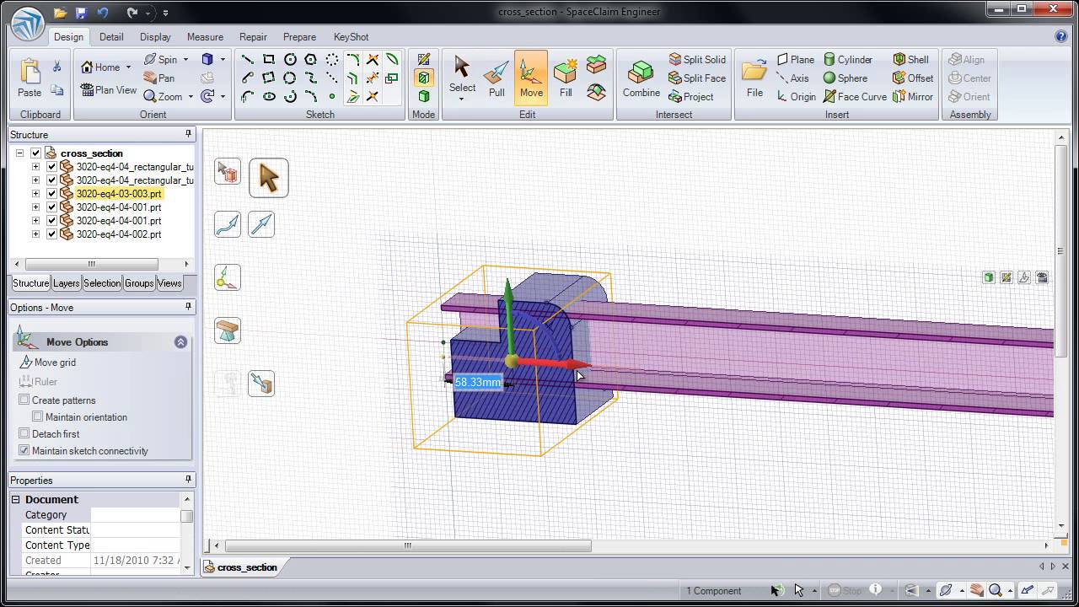Click the Shell tool
Viewport: 1079px width, 607px height.
tap(911, 59)
